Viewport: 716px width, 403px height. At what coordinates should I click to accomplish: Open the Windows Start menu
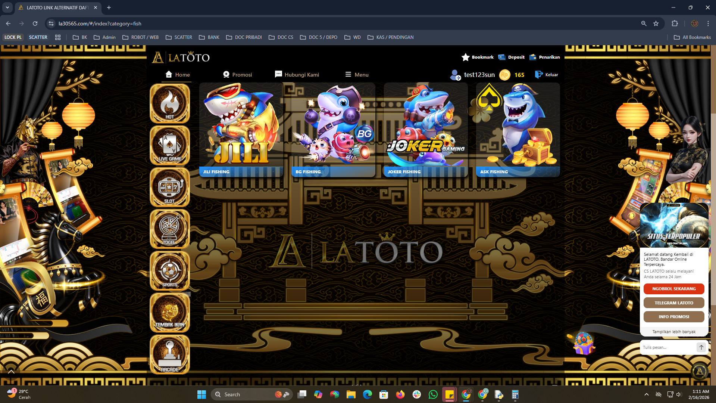[201, 394]
